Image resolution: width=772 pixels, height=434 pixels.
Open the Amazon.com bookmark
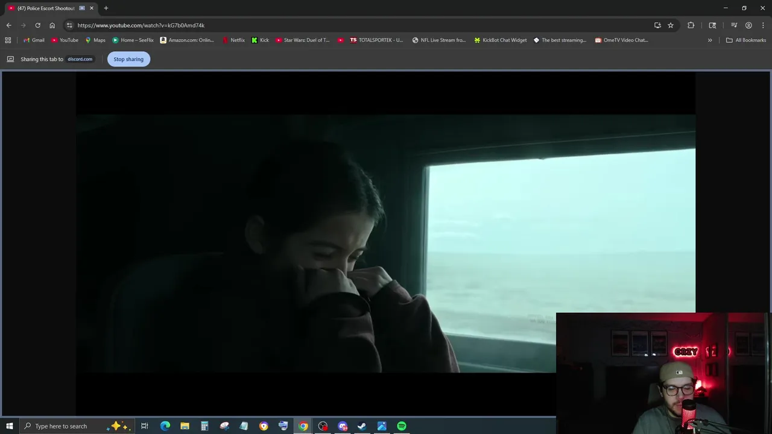tap(187, 40)
